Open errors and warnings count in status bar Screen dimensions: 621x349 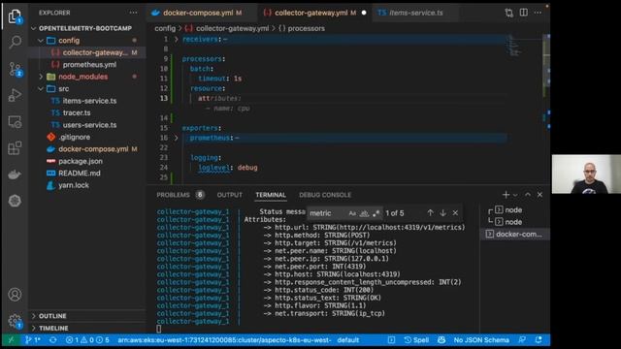tap(87, 340)
